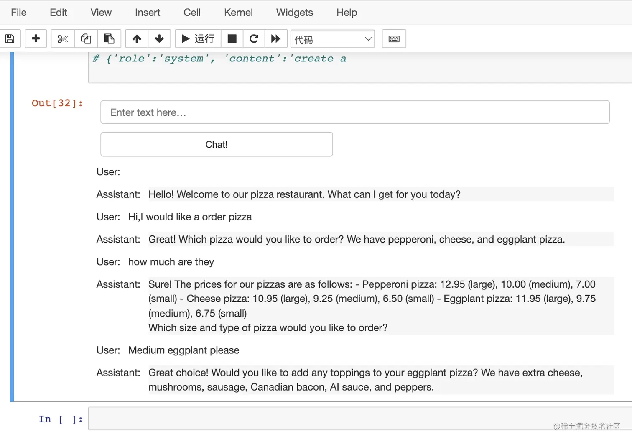
Task: Focus the 'Enter text here…' input box
Action: (x=355, y=112)
